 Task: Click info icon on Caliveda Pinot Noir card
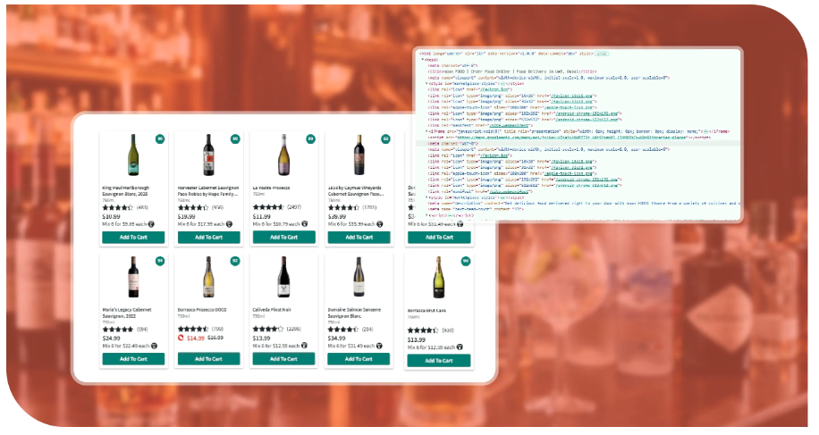coord(304,346)
